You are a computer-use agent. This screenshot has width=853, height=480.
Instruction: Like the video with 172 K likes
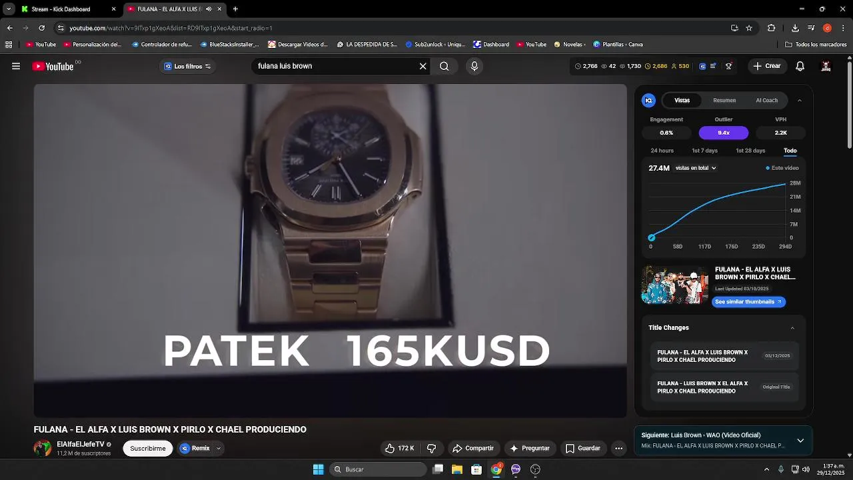tap(399, 449)
